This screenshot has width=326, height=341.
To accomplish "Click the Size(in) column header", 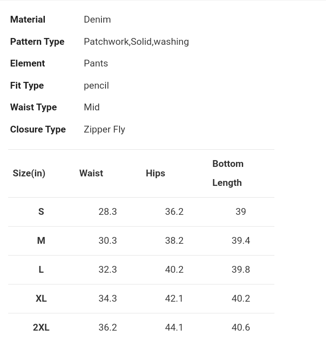I will click(x=29, y=173).
